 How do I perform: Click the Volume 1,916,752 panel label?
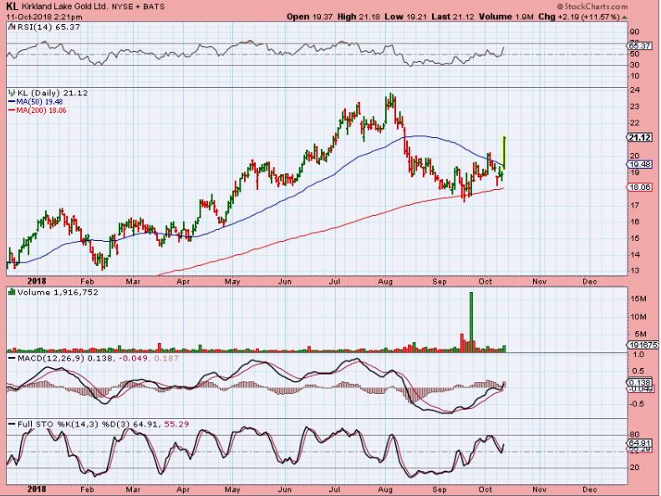[58, 292]
